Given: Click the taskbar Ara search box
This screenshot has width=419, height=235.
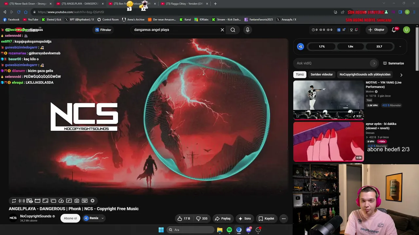Looking at the screenshot, I should pos(191,230).
